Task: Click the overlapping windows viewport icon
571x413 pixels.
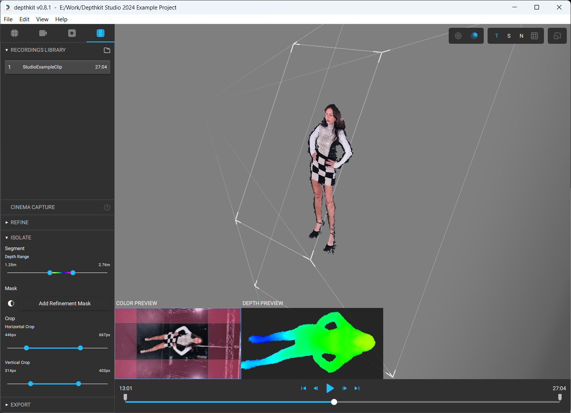Action: pyautogui.click(x=557, y=36)
